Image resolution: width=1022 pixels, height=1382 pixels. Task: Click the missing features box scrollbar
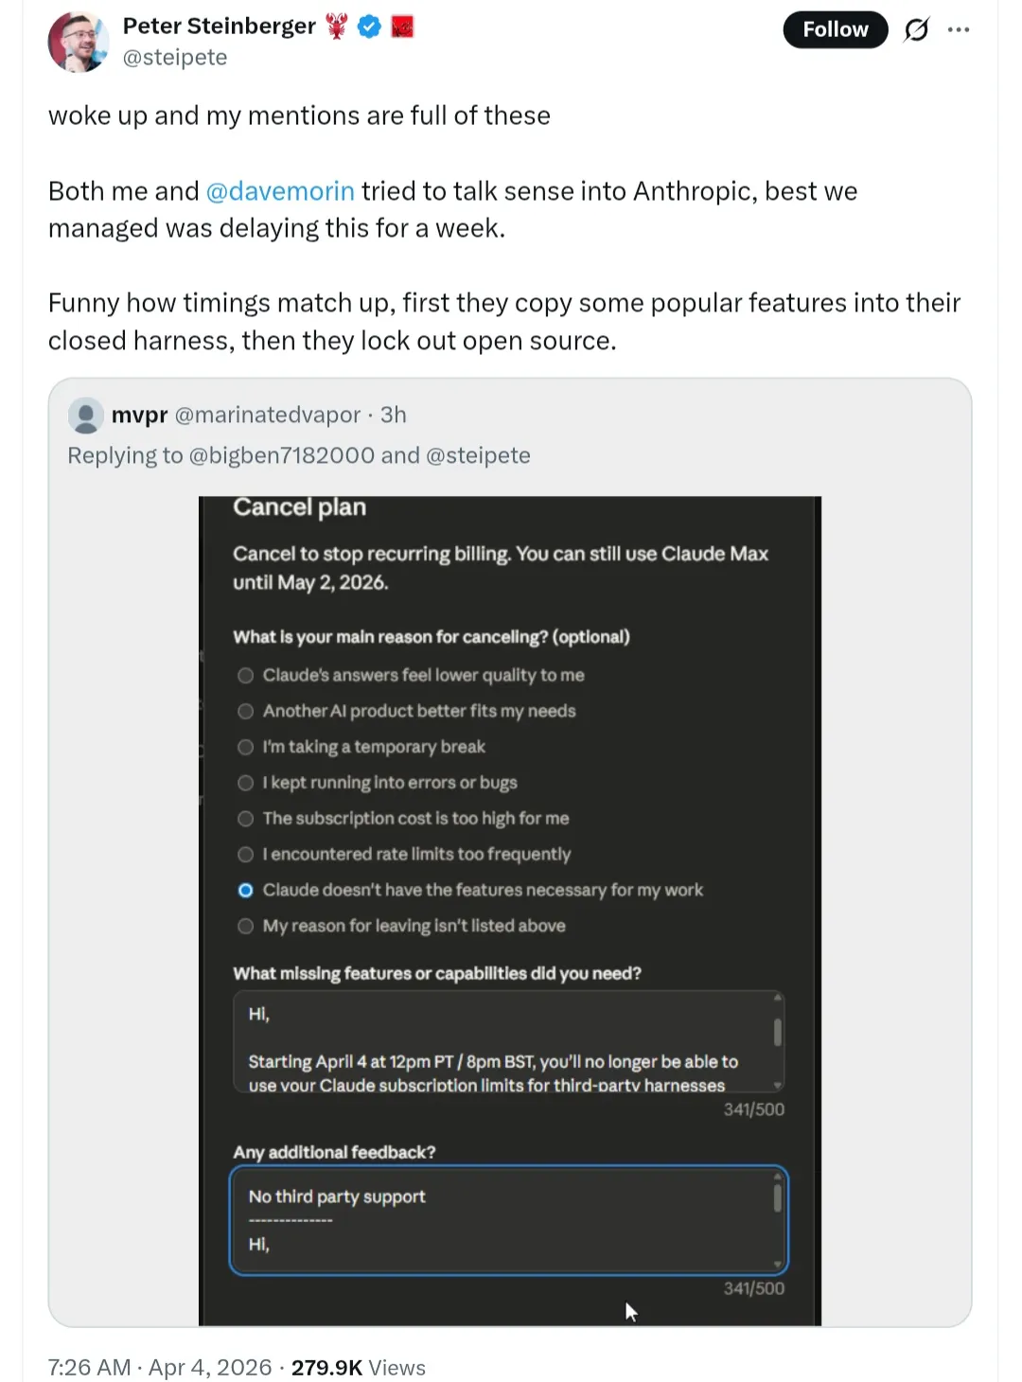coord(778,1033)
